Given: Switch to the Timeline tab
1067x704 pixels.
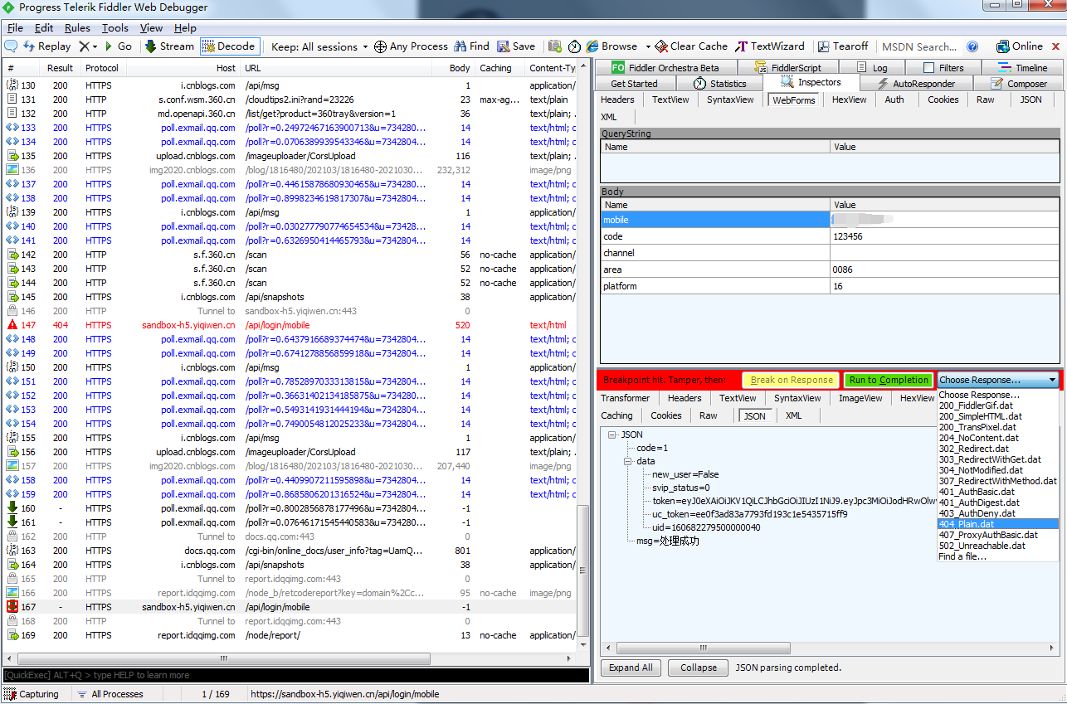Looking at the screenshot, I should pyautogui.click(x=1023, y=68).
